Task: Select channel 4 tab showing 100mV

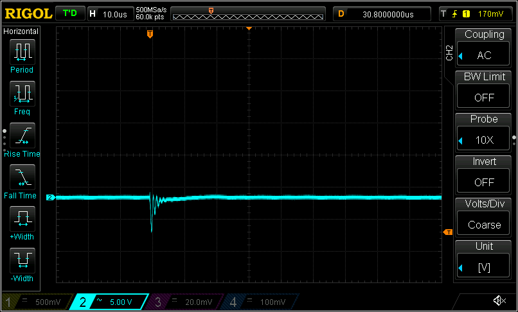Action: 260,302
